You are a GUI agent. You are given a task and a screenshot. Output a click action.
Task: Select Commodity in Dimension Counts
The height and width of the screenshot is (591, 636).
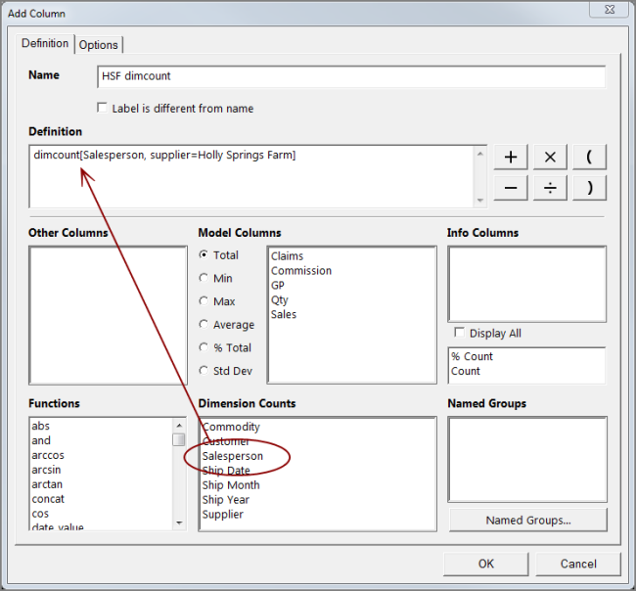pos(231,427)
